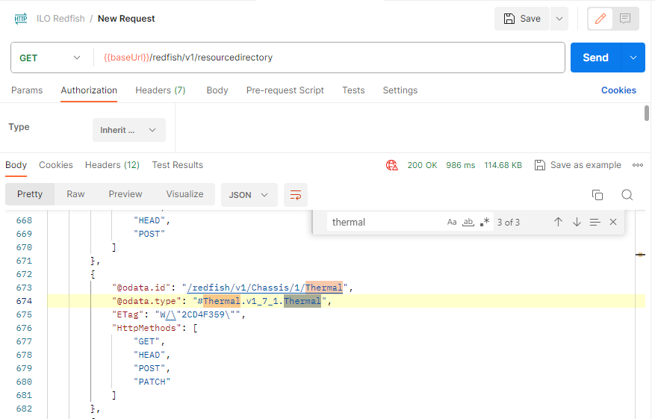The image size is (655, 419).
Task: Click the network globe warning icon
Action: (x=392, y=165)
